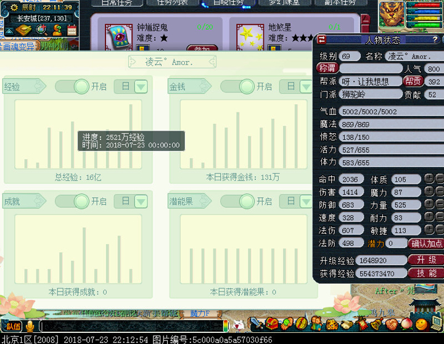Toggle the 潜能果 tracking switch
The height and width of the screenshot is (344, 444).
coord(237,201)
